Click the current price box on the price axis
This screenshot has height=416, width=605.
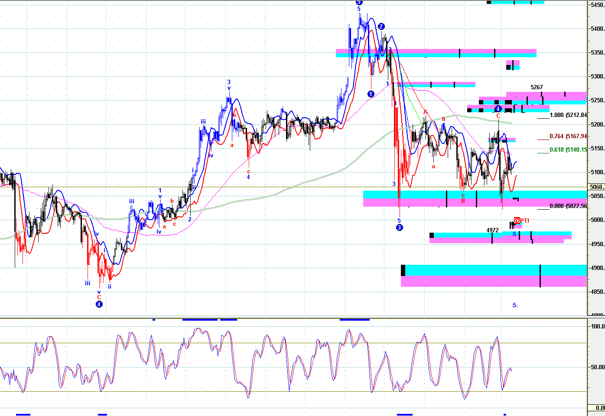coord(596,187)
